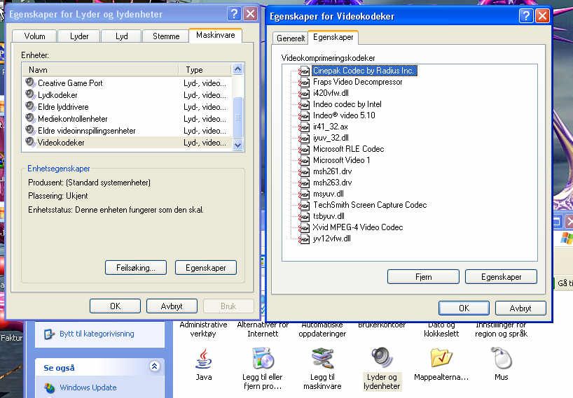This screenshot has width=573, height=398.
Task: Click the msh263.drv codec icon
Action: (304, 183)
